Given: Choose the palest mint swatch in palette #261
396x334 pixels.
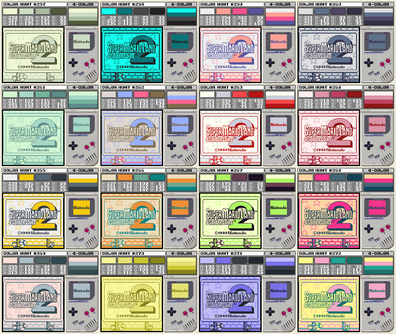Looking at the screenshot, I should click(10, 94).
